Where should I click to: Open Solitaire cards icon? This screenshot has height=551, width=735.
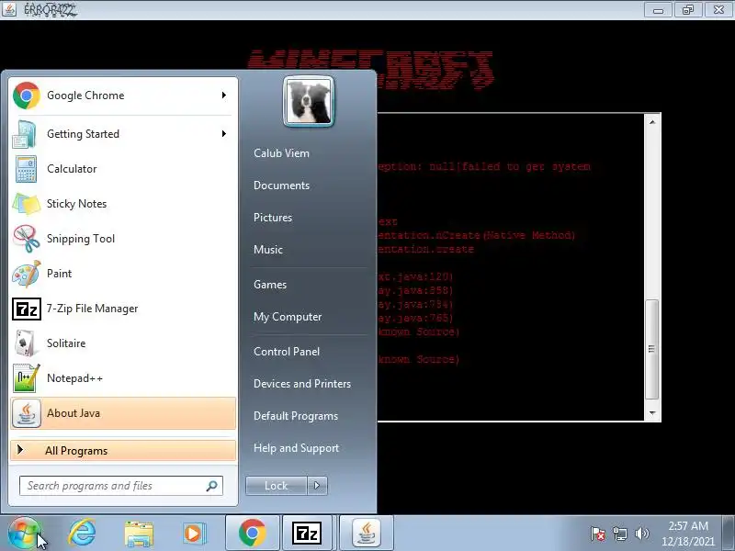click(26, 343)
